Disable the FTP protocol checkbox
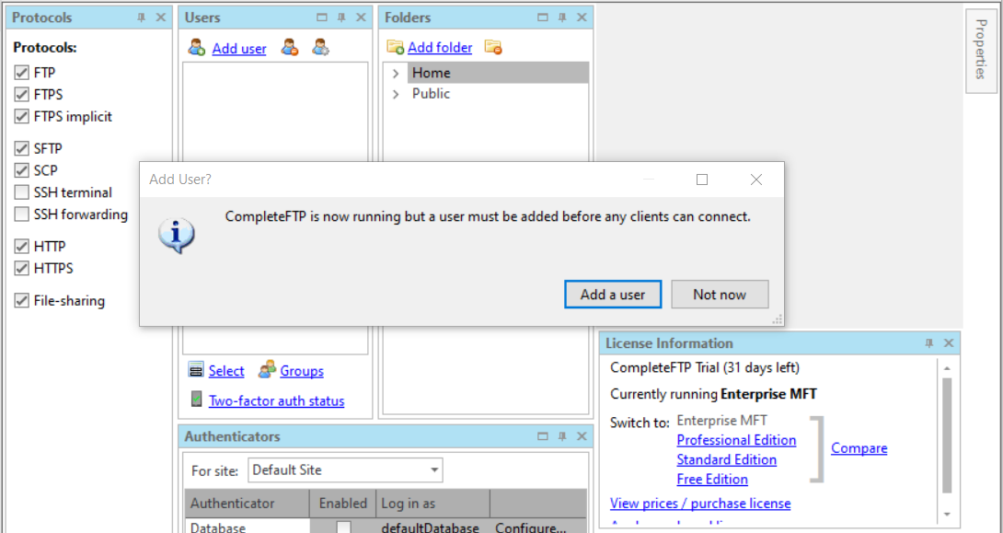 [22, 73]
